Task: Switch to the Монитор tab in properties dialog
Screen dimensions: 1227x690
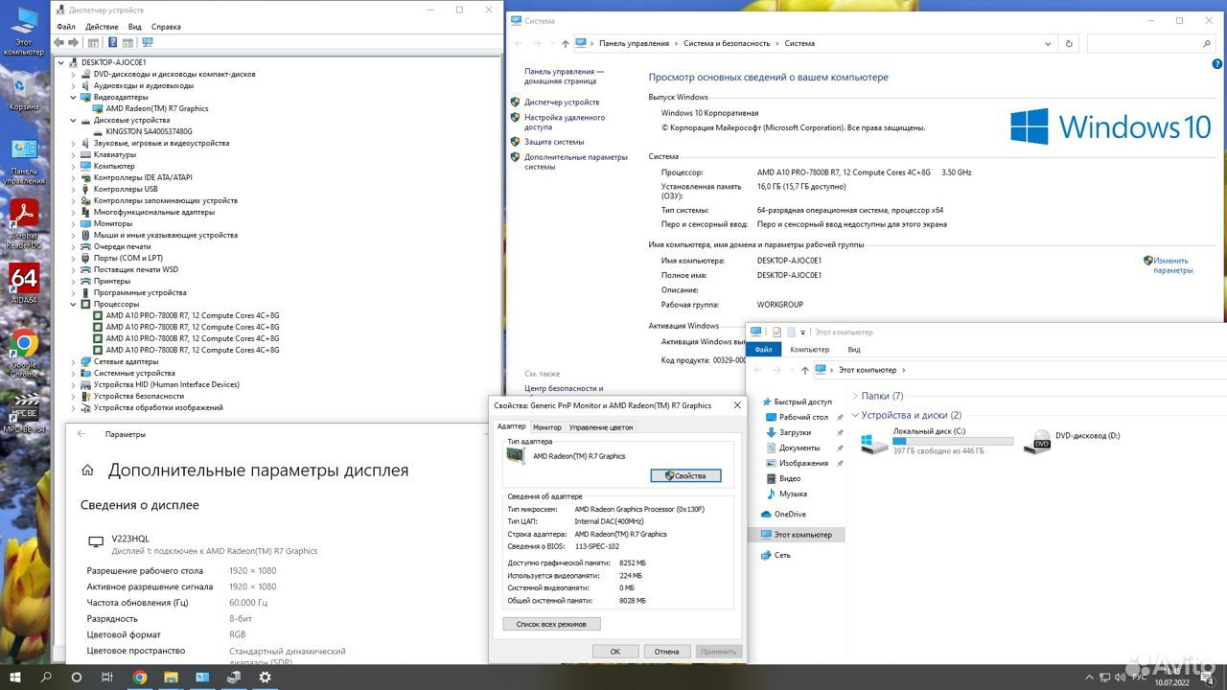Action: pos(547,427)
